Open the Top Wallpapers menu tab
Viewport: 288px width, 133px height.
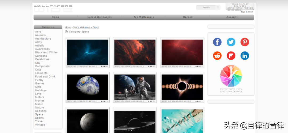click(x=144, y=17)
